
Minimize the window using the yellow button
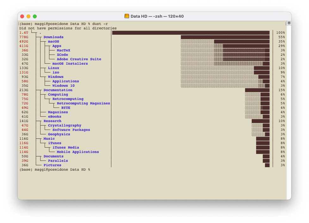click(28, 16)
